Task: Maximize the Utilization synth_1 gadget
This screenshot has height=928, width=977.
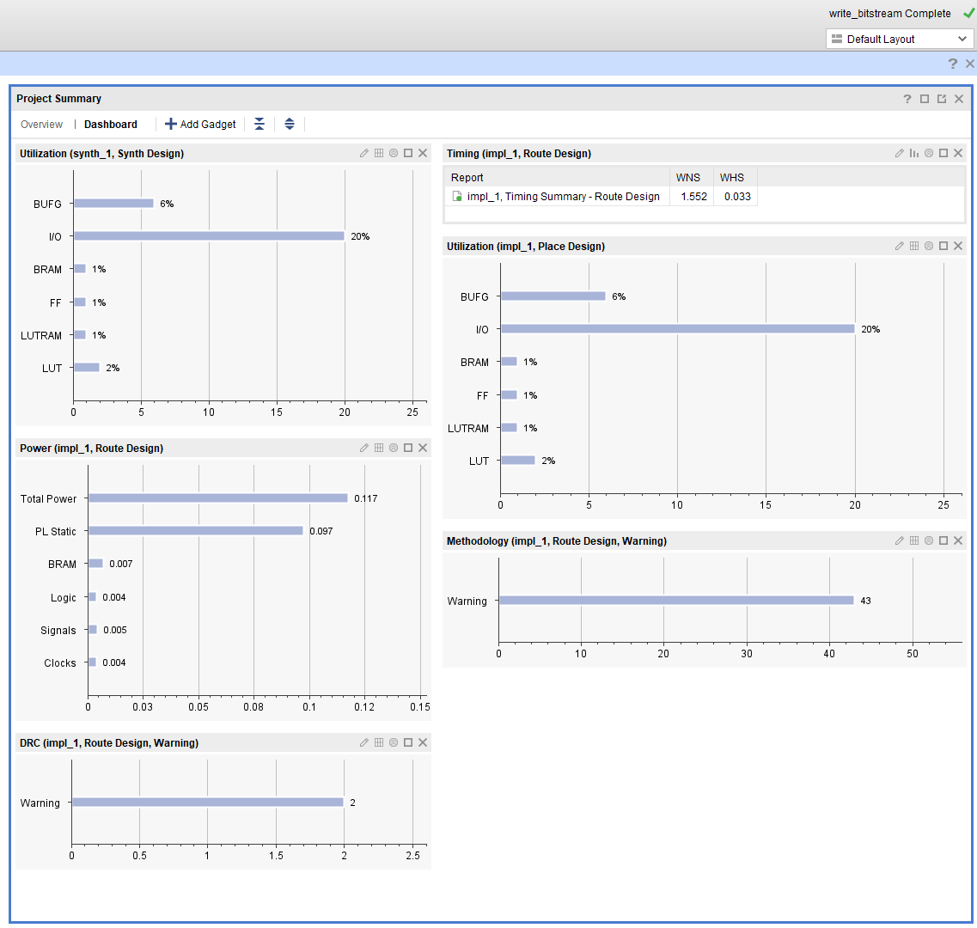Action: coord(408,153)
